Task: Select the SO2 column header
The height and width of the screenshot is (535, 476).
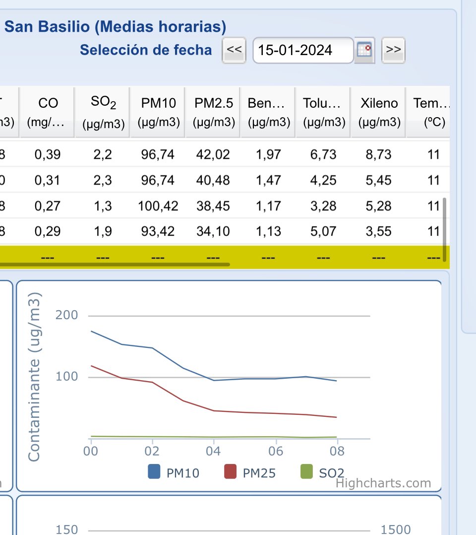Action: [103, 112]
